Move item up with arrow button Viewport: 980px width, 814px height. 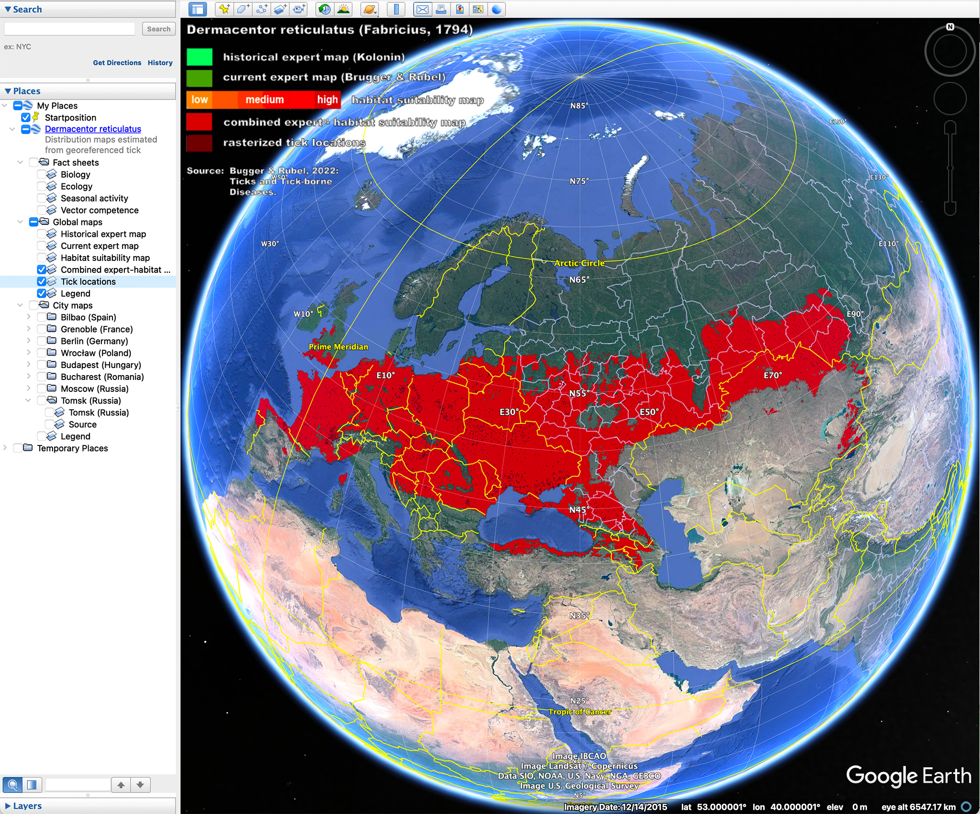[x=121, y=785]
